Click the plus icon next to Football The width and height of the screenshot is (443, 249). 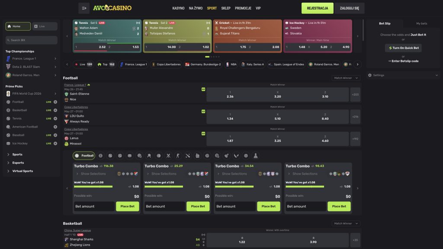(x=55, y=102)
